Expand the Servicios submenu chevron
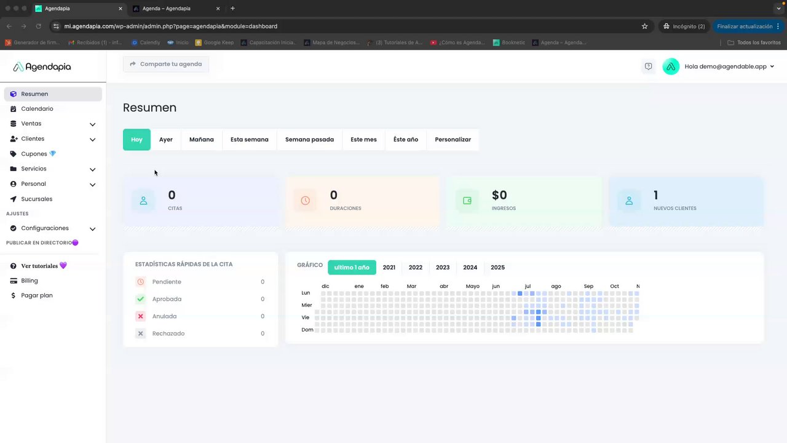Image resolution: width=787 pixels, height=443 pixels. pyautogui.click(x=92, y=169)
